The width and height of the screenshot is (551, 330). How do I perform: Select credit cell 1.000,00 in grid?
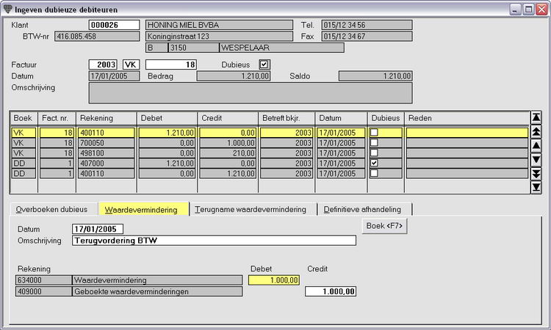click(228, 143)
